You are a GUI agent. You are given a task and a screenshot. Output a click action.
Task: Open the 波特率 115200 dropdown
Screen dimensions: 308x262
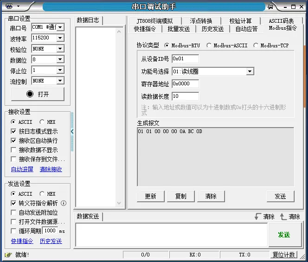[x=60, y=38]
